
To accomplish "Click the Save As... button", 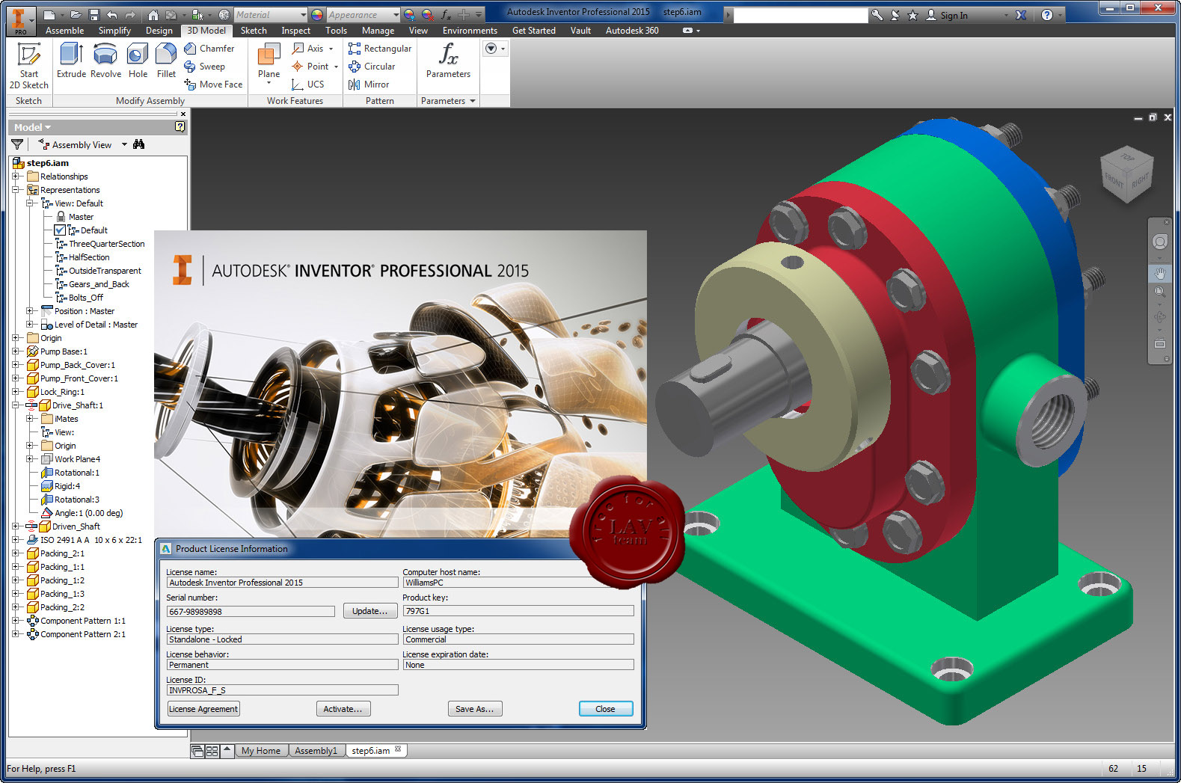I will 474,709.
